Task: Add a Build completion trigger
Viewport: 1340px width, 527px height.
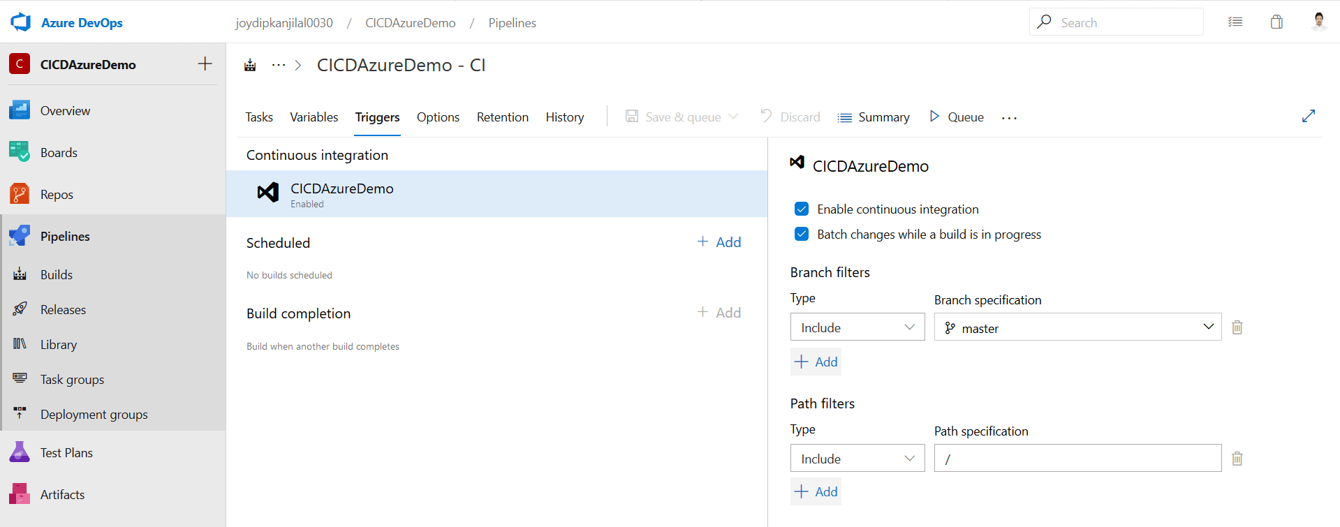Action: (719, 312)
